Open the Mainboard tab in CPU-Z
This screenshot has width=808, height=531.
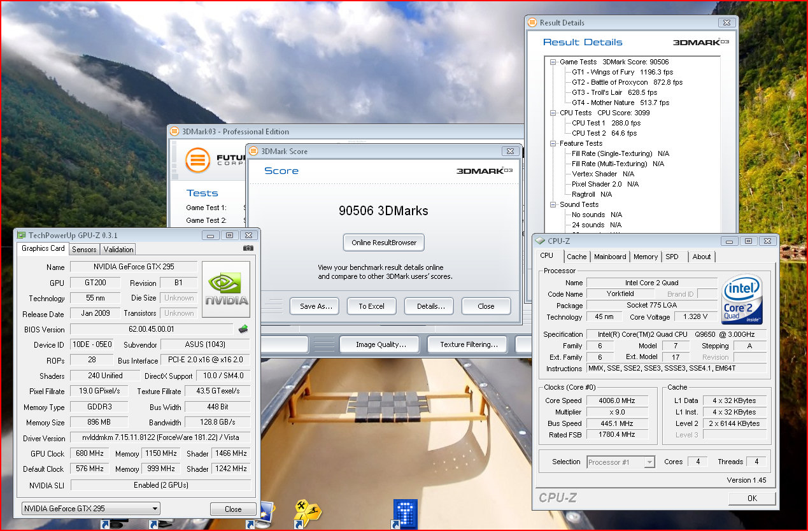coord(609,257)
